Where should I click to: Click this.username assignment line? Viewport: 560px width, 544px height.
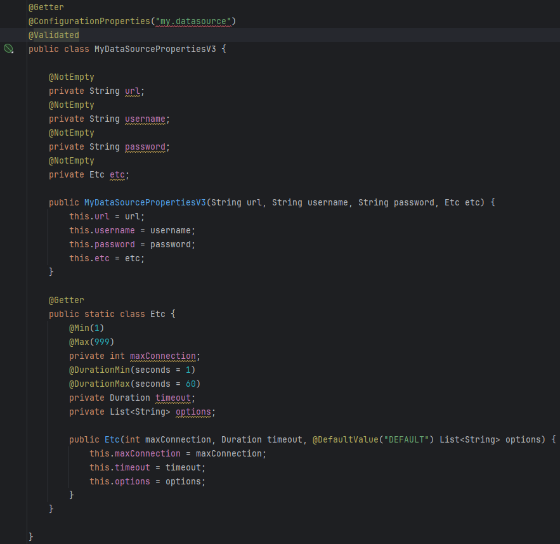[132, 230]
